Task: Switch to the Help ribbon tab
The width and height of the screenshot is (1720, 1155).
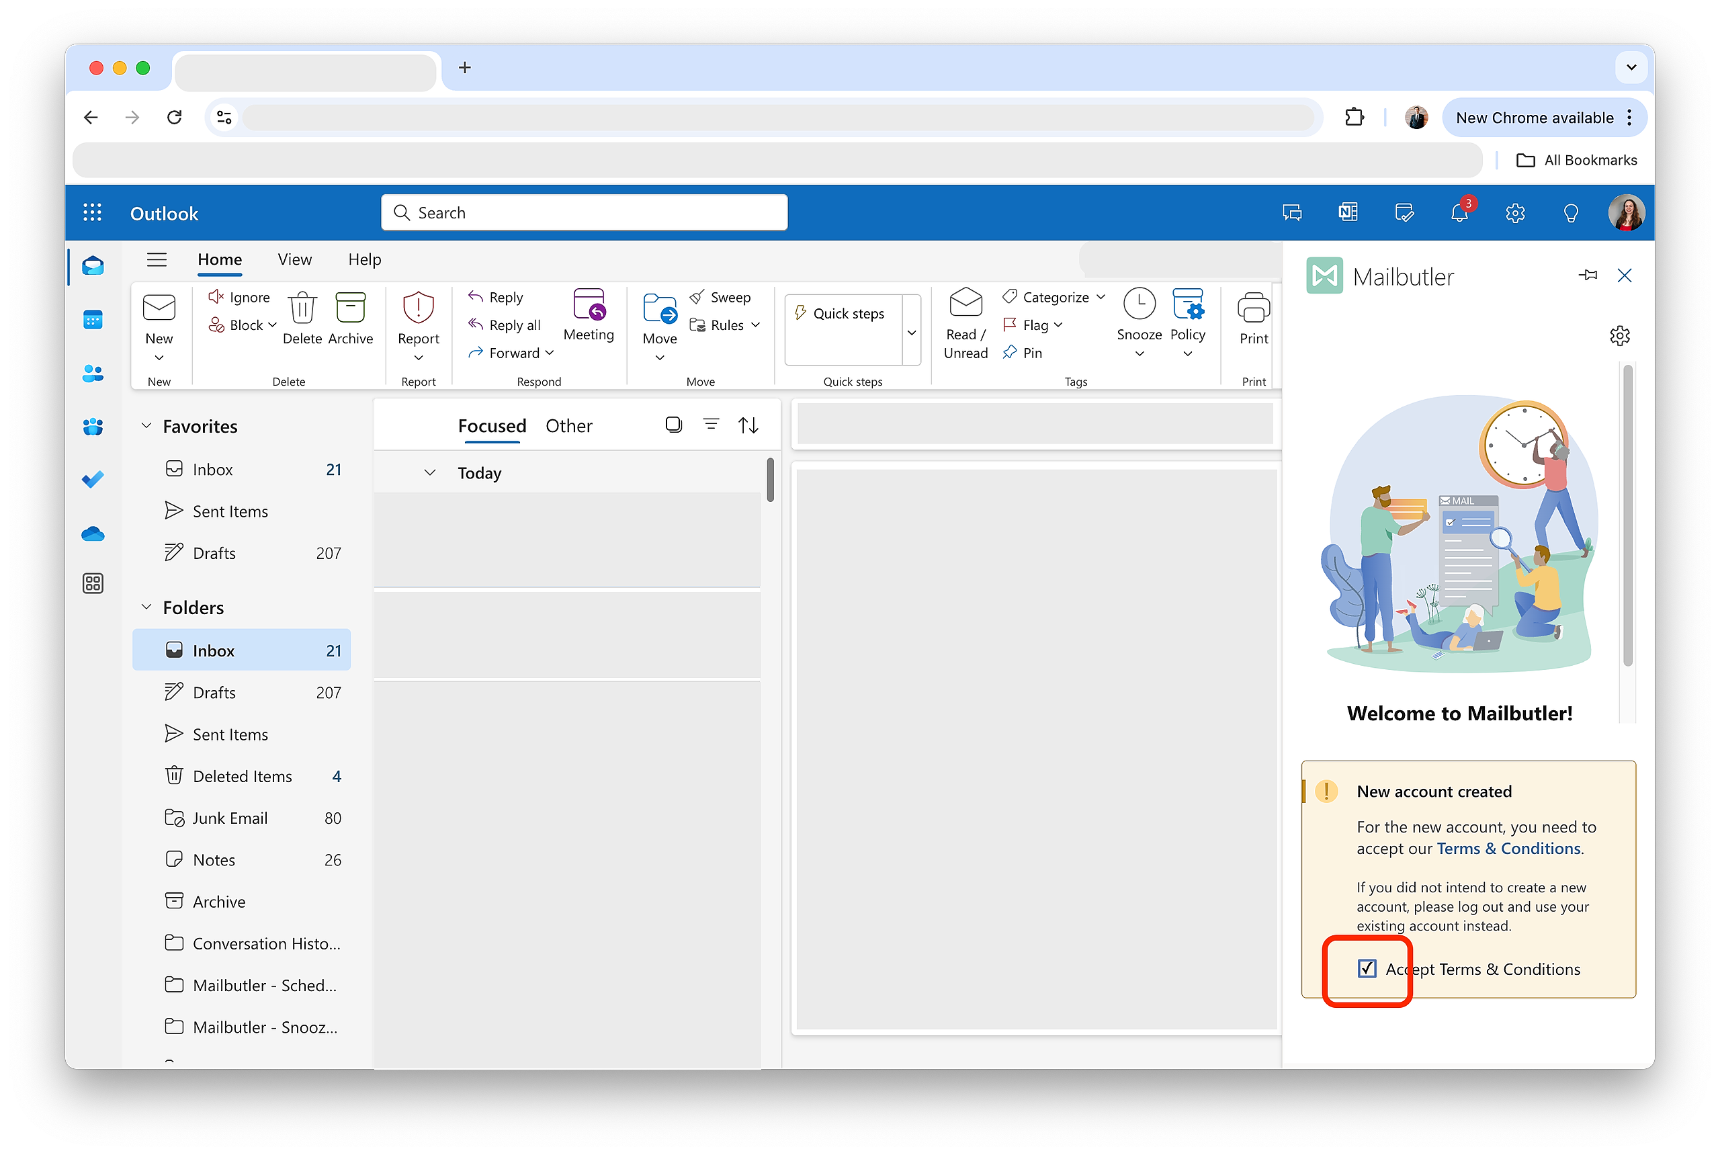Action: point(365,259)
